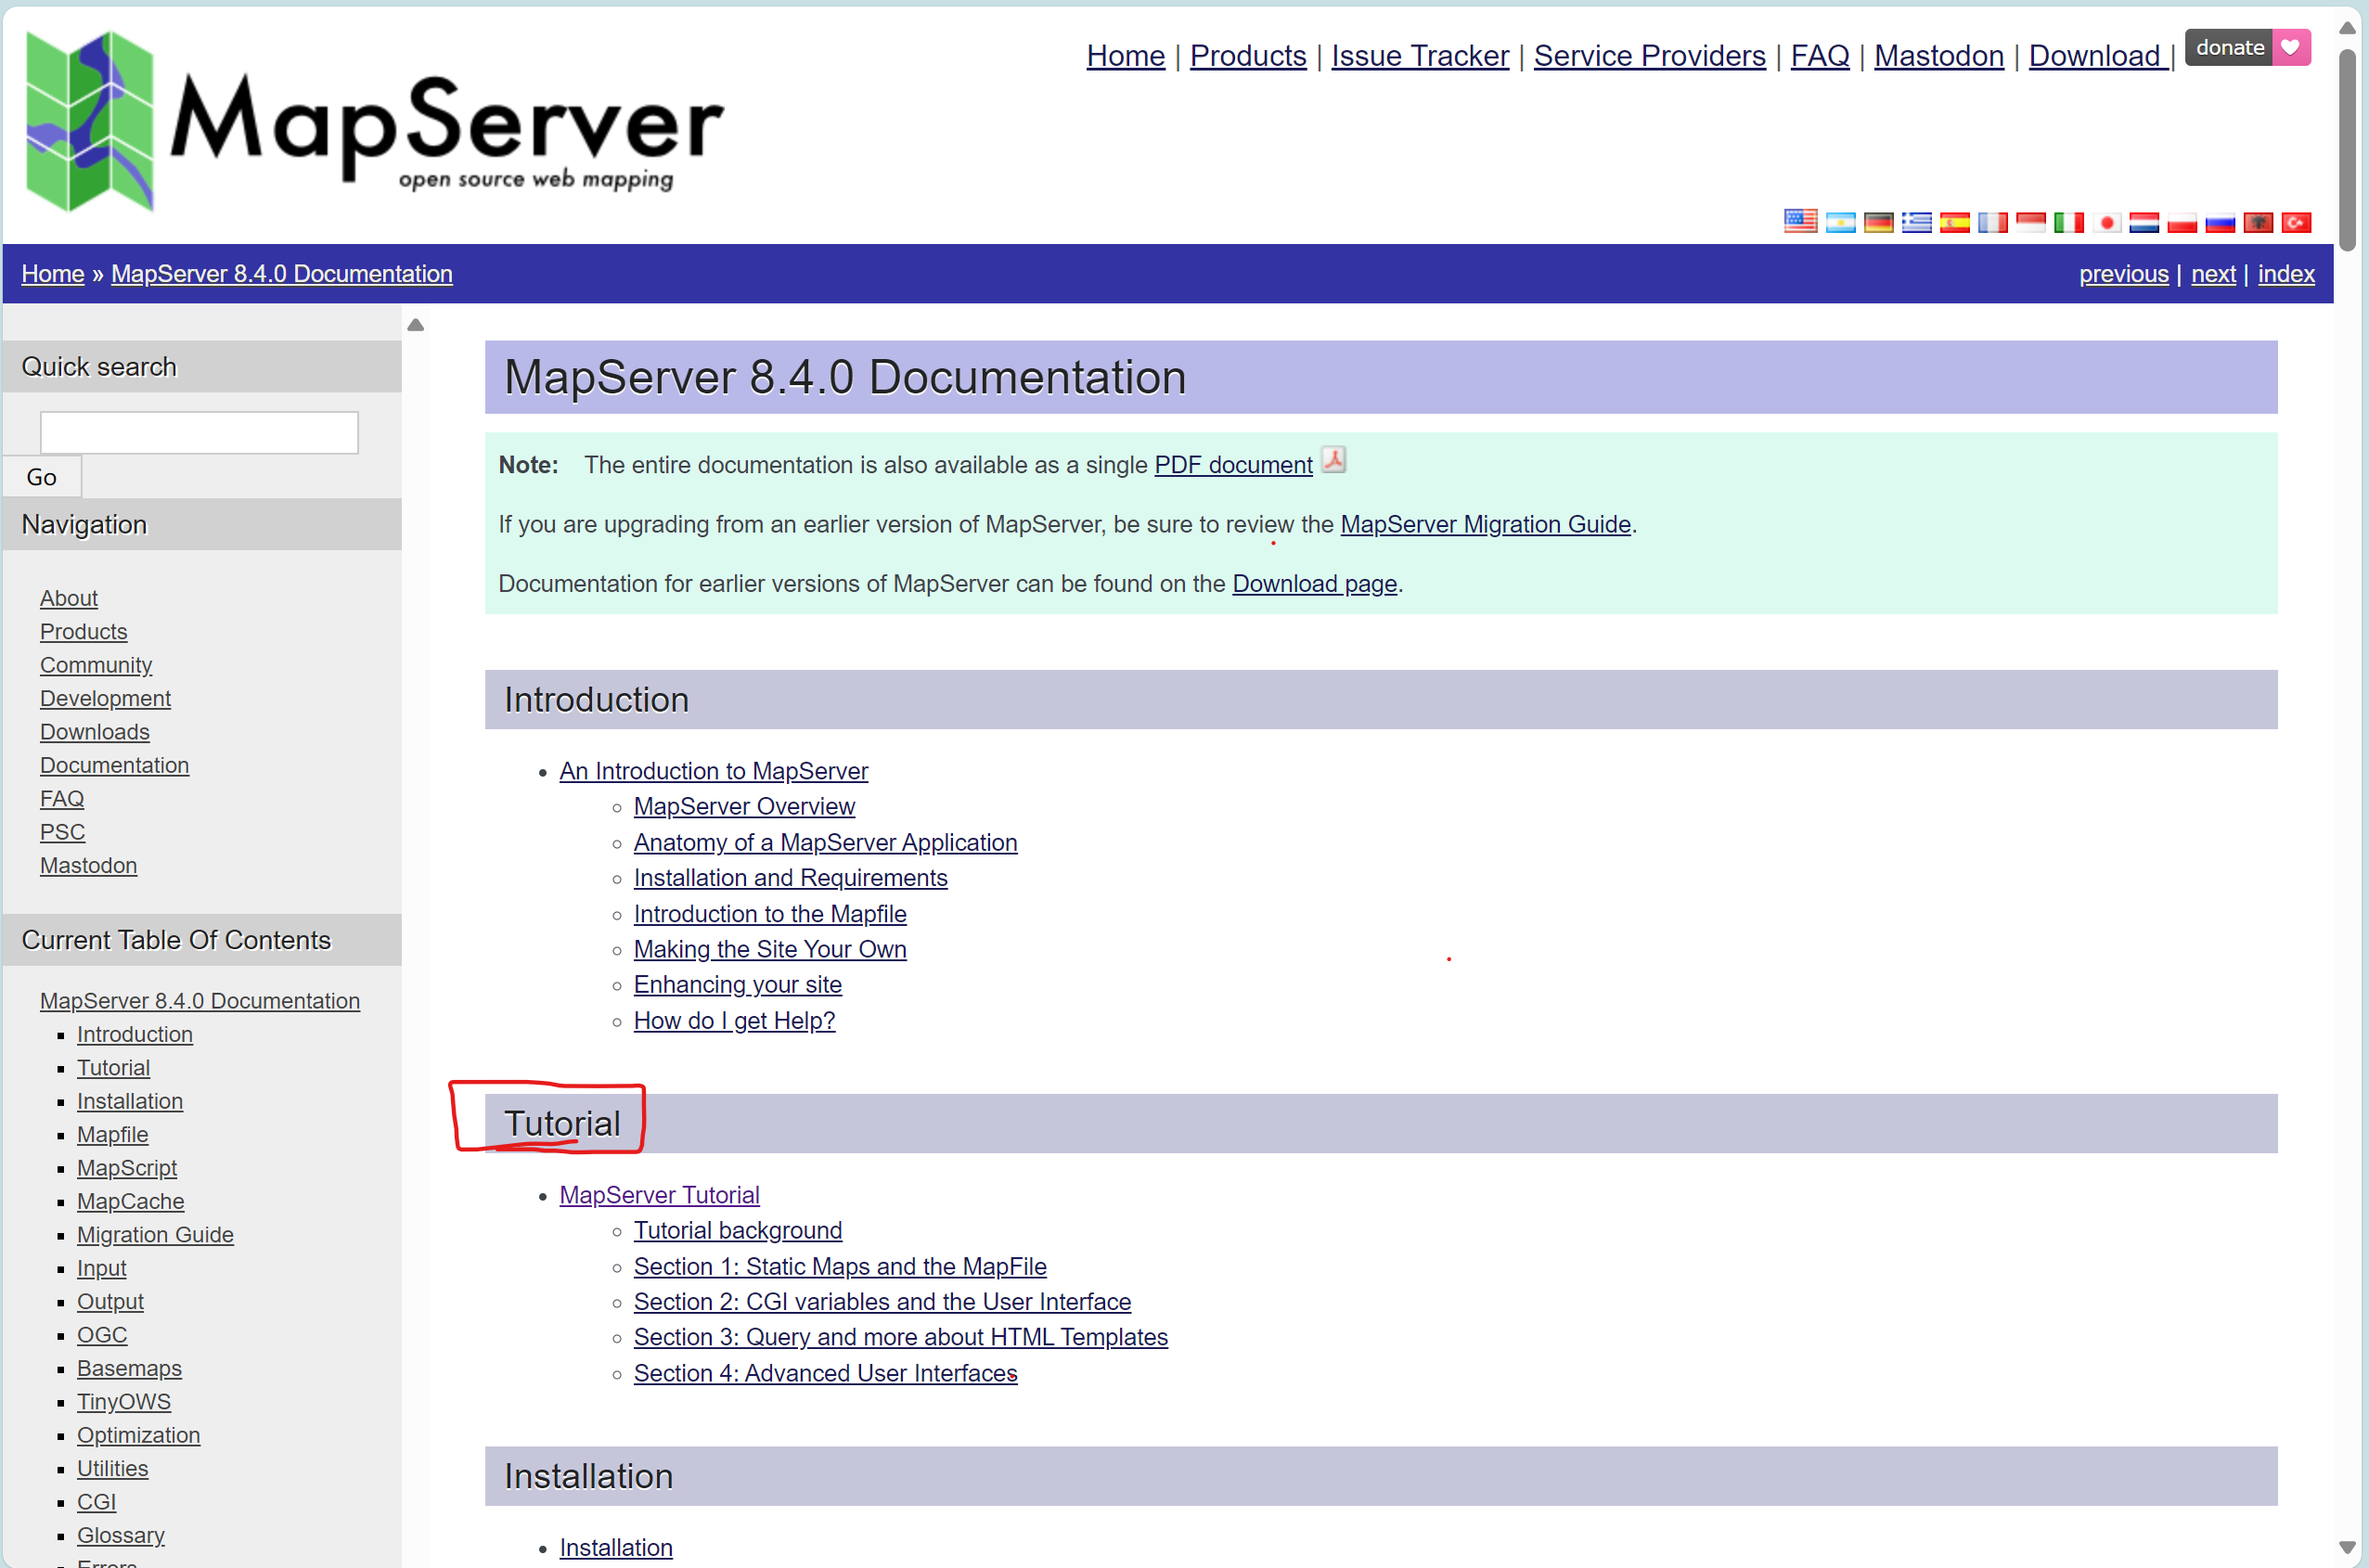Go to the next page link
Image resolution: width=2369 pixels, height=1568 pixels.
point(2213,274)
